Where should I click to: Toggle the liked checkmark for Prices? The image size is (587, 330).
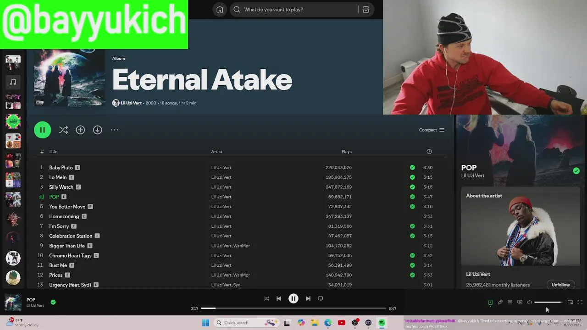(412, 275)
